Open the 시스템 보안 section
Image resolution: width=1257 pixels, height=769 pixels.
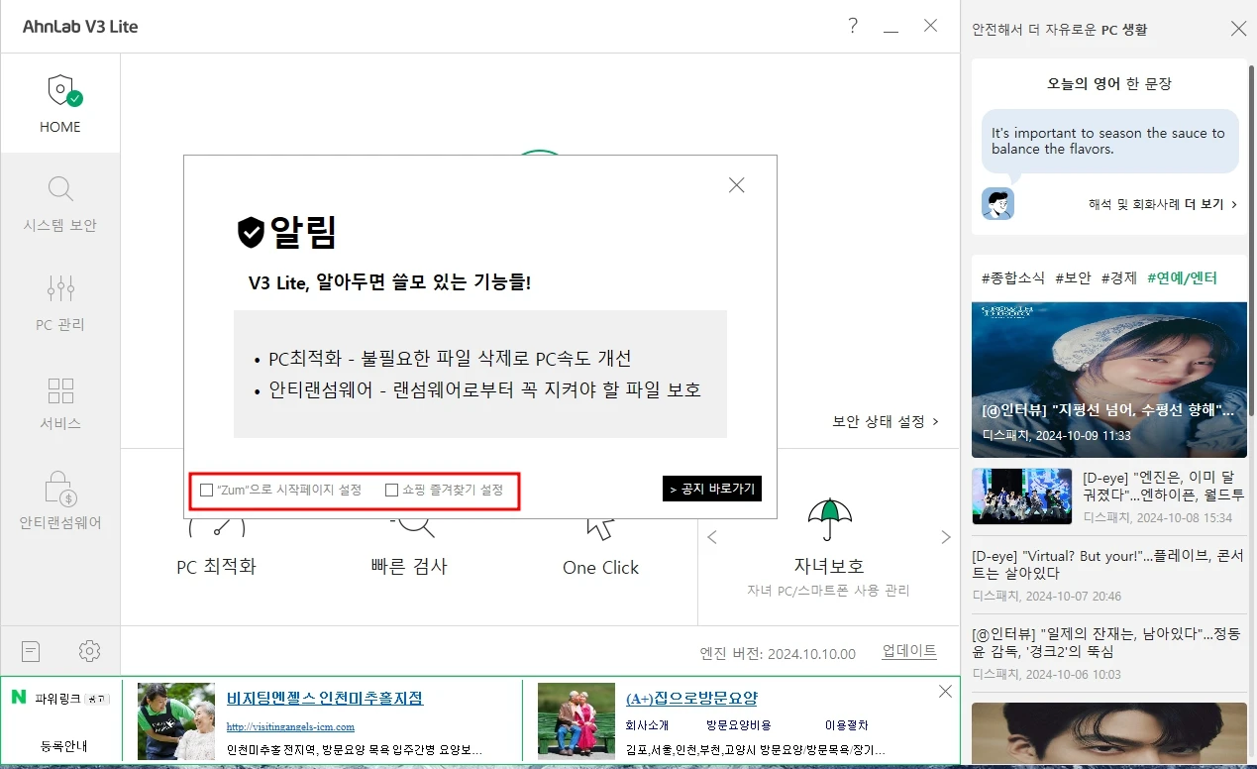click(60, 202)
